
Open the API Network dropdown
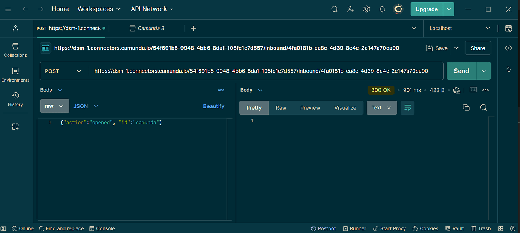pyautogui.click(x=152, y=9)
